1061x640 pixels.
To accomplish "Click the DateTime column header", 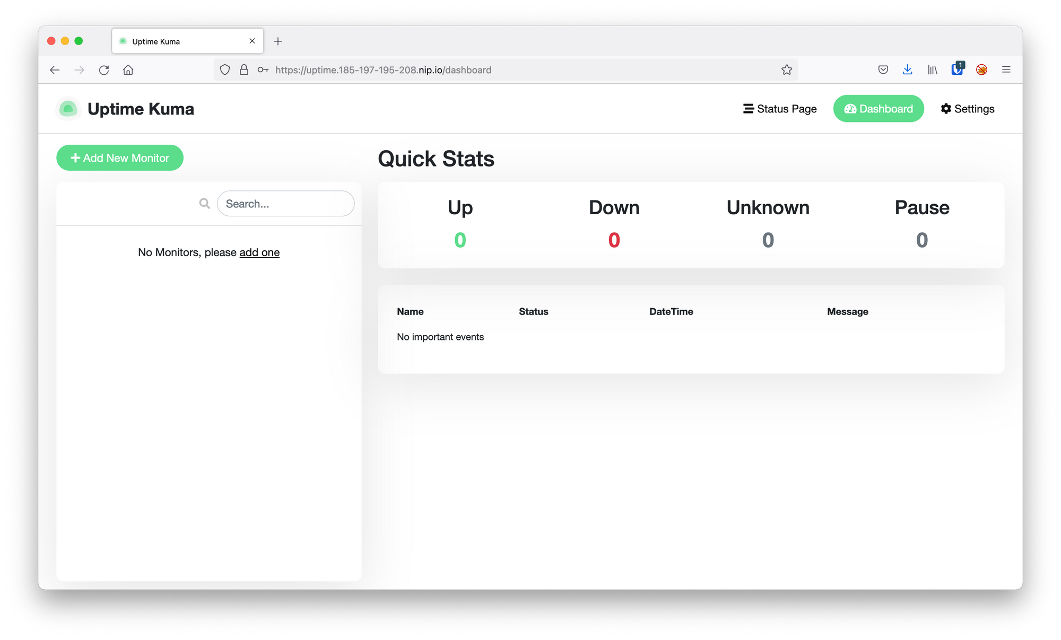I will [x=671, y=312].
